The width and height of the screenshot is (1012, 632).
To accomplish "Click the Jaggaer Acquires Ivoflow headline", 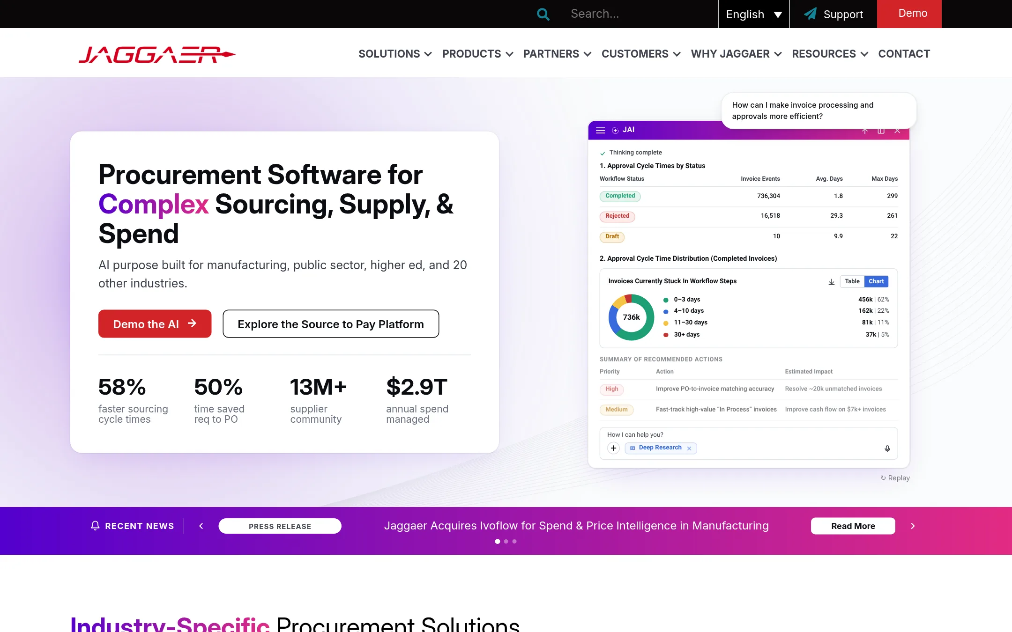I will point(576,526).
